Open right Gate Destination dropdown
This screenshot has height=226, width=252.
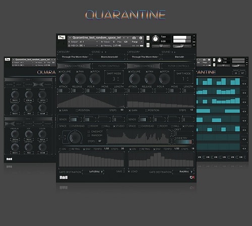coord(183,172)
